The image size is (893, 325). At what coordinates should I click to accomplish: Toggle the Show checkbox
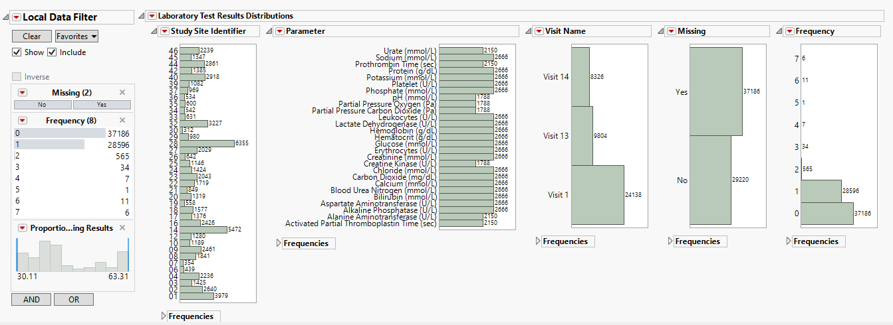pos(17,52)
